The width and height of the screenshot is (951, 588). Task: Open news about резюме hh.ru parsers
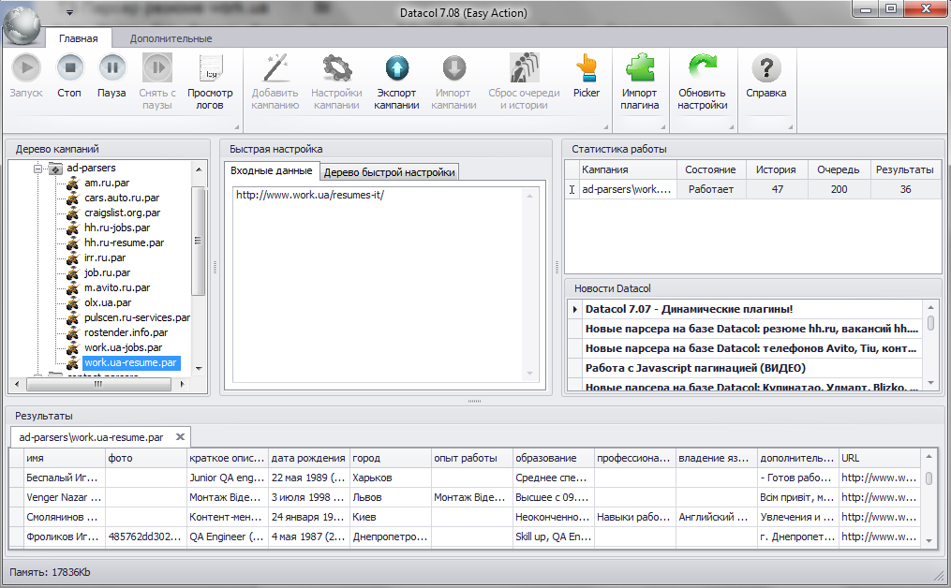[x=752, y=329]
